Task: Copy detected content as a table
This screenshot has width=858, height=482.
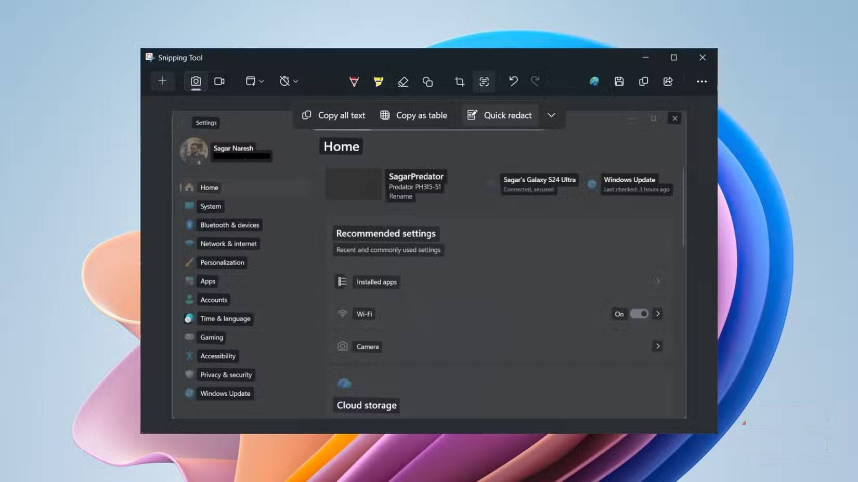Action: point(414,115)
